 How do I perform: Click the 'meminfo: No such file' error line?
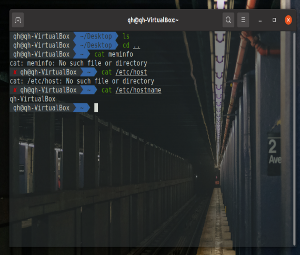(x=78, y=63)
